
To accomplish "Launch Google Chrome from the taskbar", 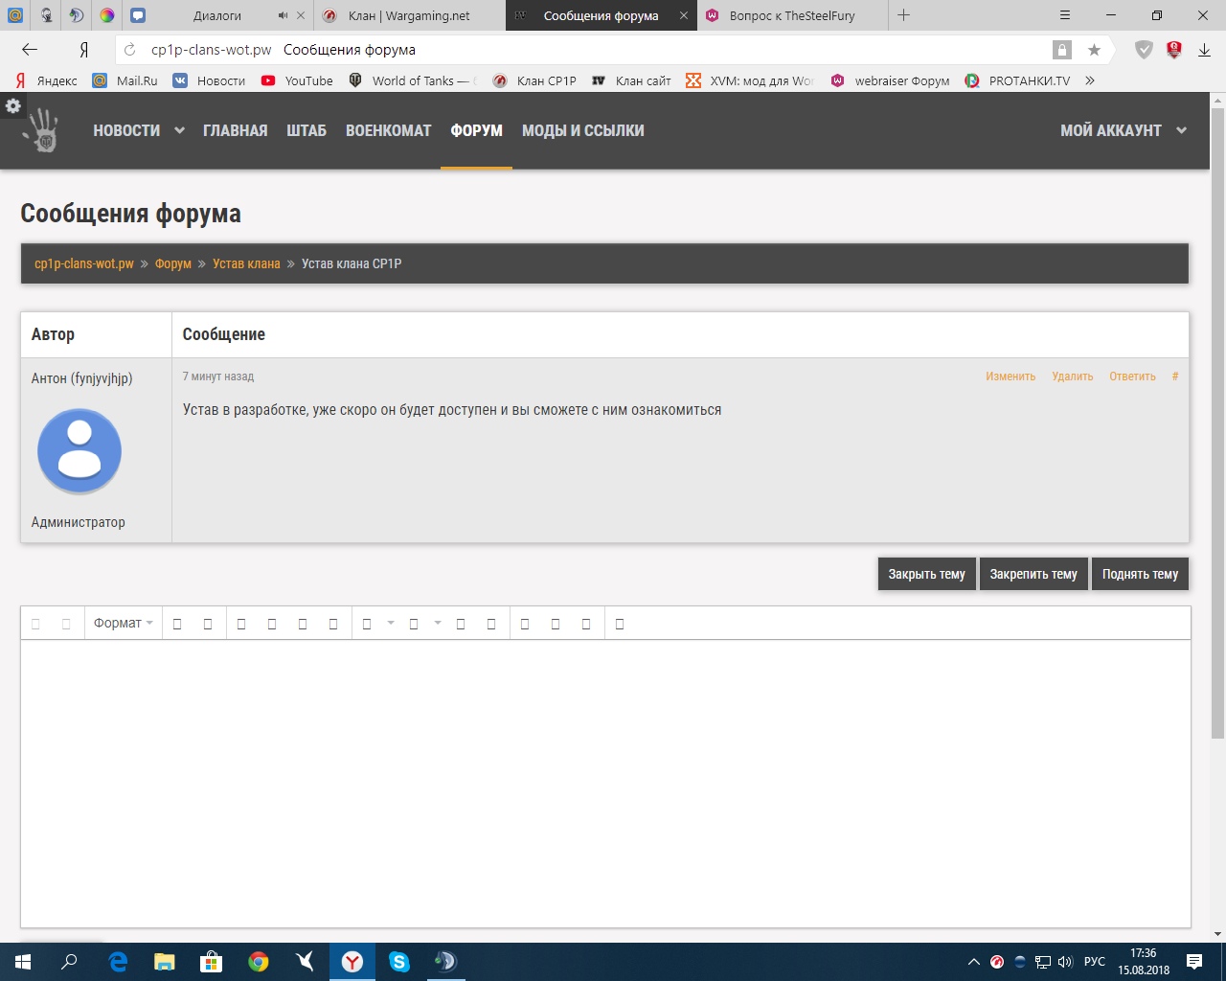I will (259, 962).
